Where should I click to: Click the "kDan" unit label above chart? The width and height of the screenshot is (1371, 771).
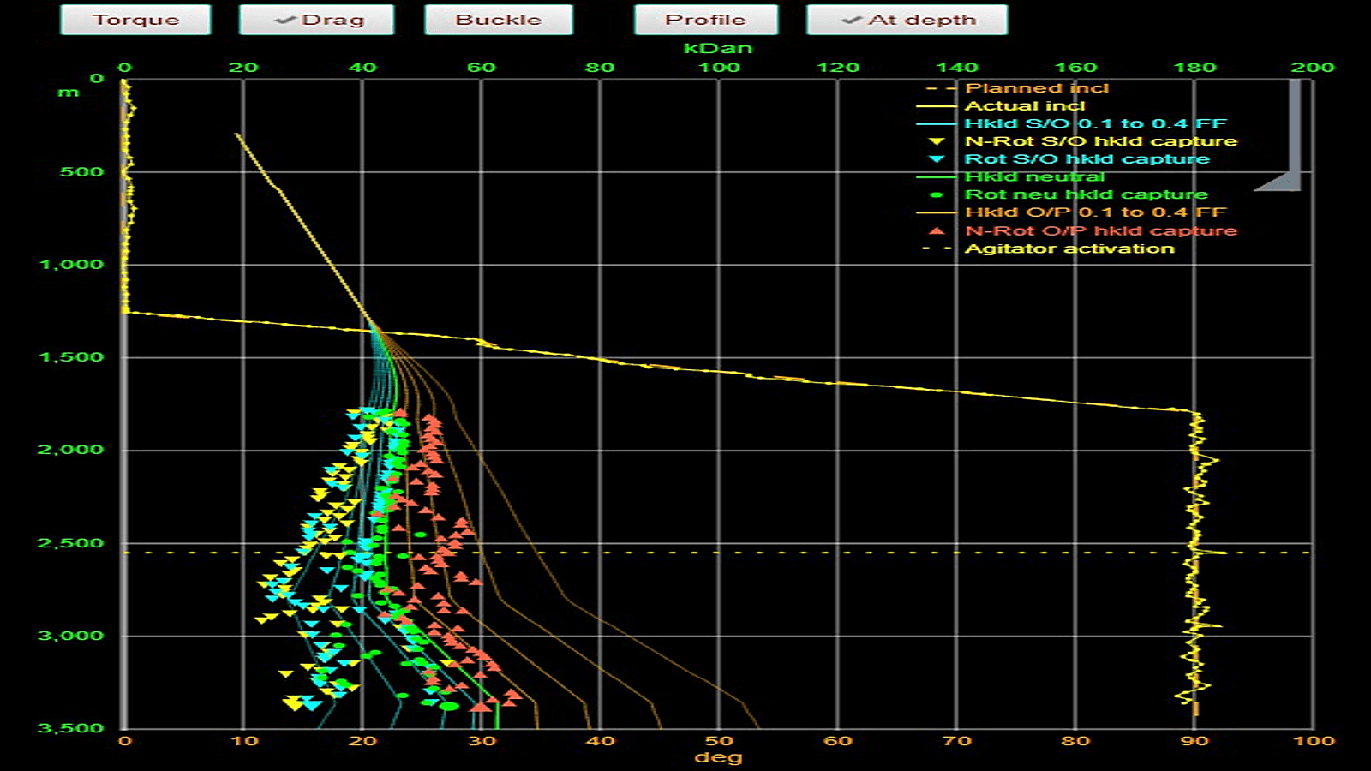[x=718, y=48]
